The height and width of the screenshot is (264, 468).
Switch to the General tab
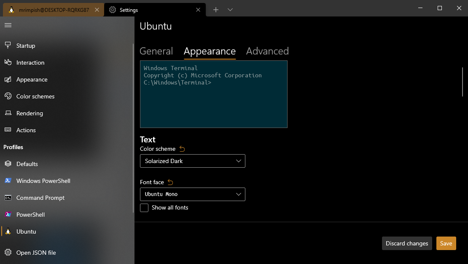156,51
